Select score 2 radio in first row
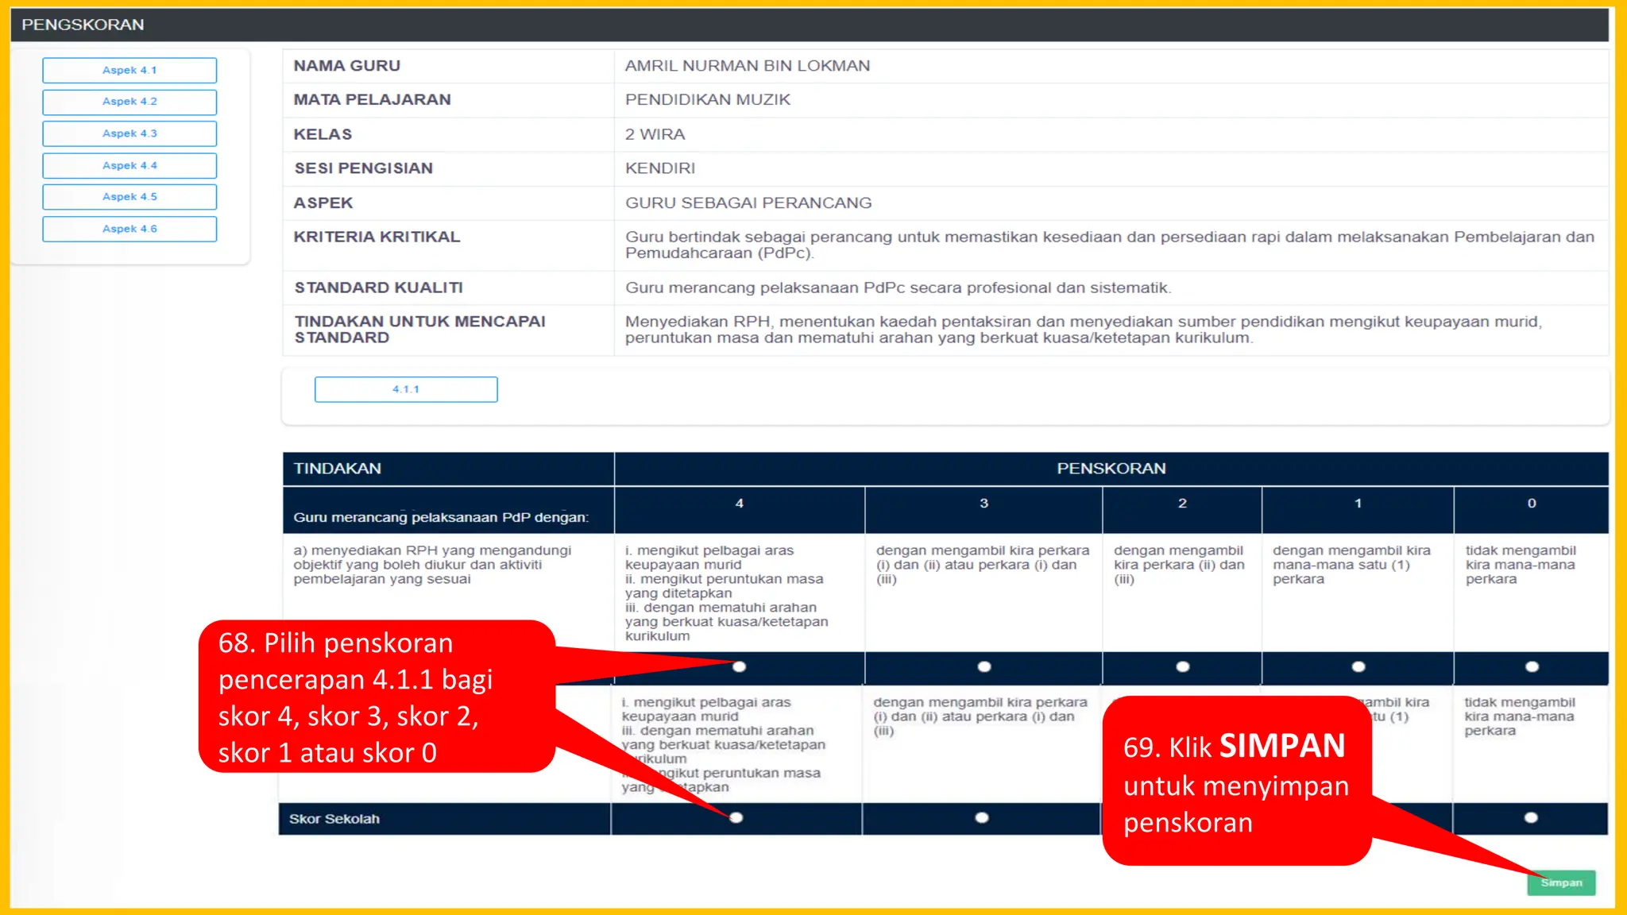Screen dimensions: 1627x915 coord(1183,666)
